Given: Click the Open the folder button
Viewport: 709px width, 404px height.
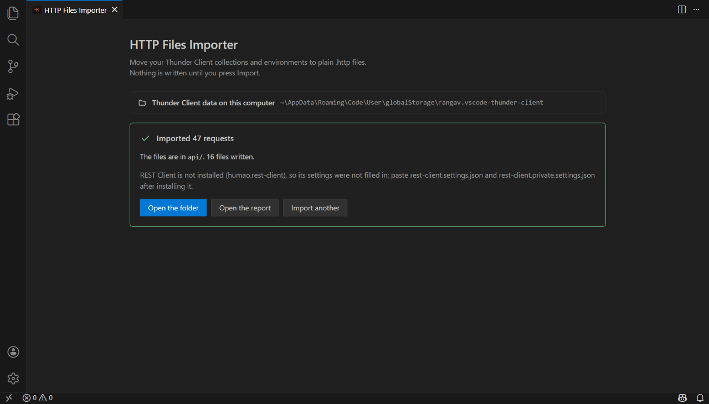Looking at the screenshot, I should point(173,208).
